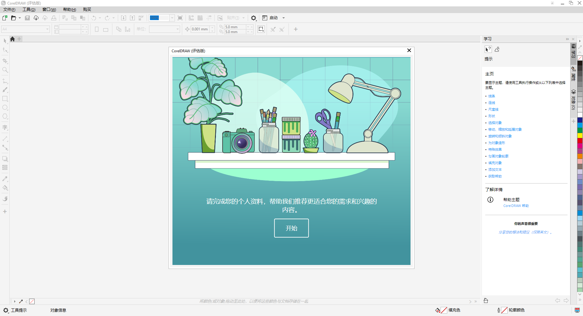
Task: Open the 窗口 menu
Action: pyautogui.click(x=49, y=9)
